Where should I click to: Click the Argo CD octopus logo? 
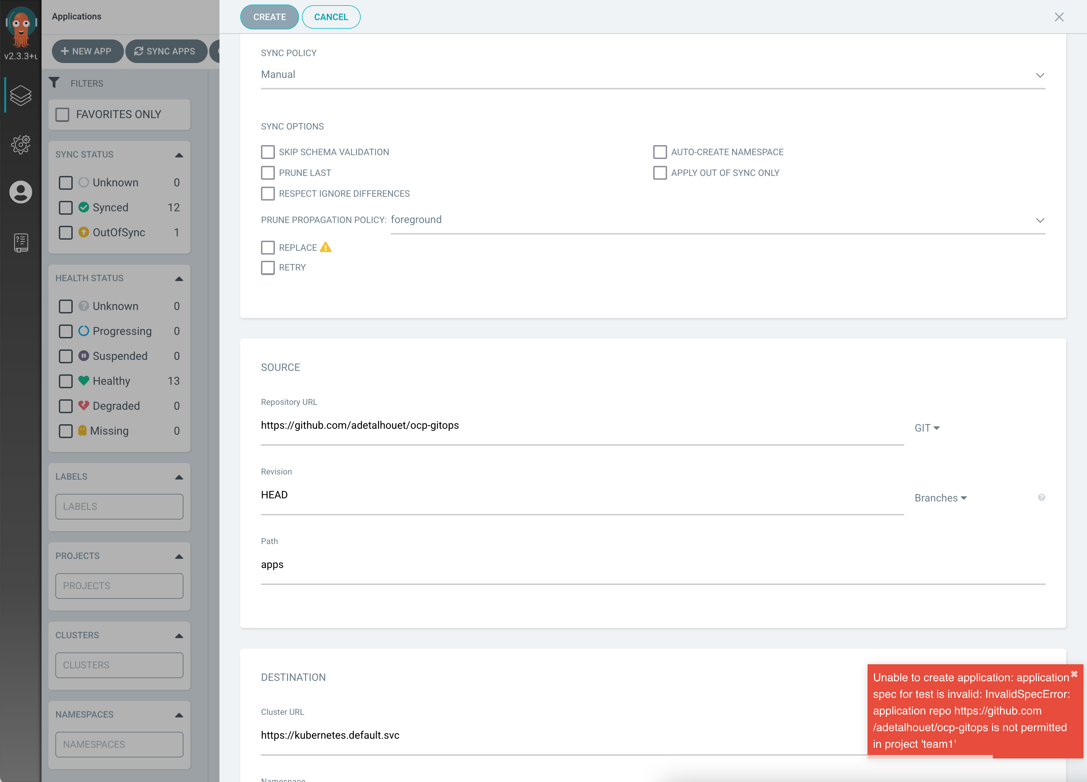point(21,26)
